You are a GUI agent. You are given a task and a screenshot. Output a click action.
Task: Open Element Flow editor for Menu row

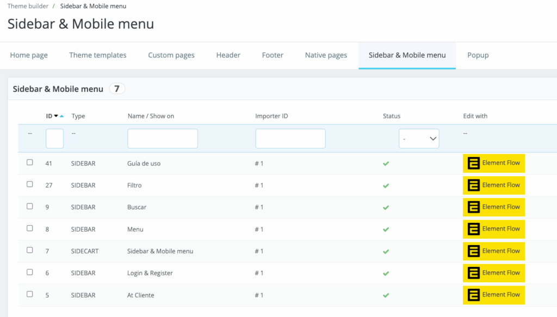click(x=494, y=229)
